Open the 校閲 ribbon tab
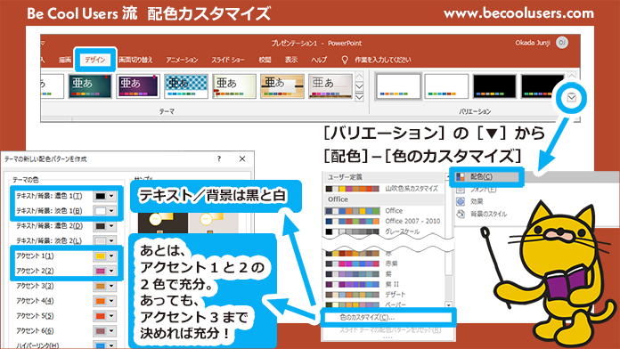 pos(265,60)
